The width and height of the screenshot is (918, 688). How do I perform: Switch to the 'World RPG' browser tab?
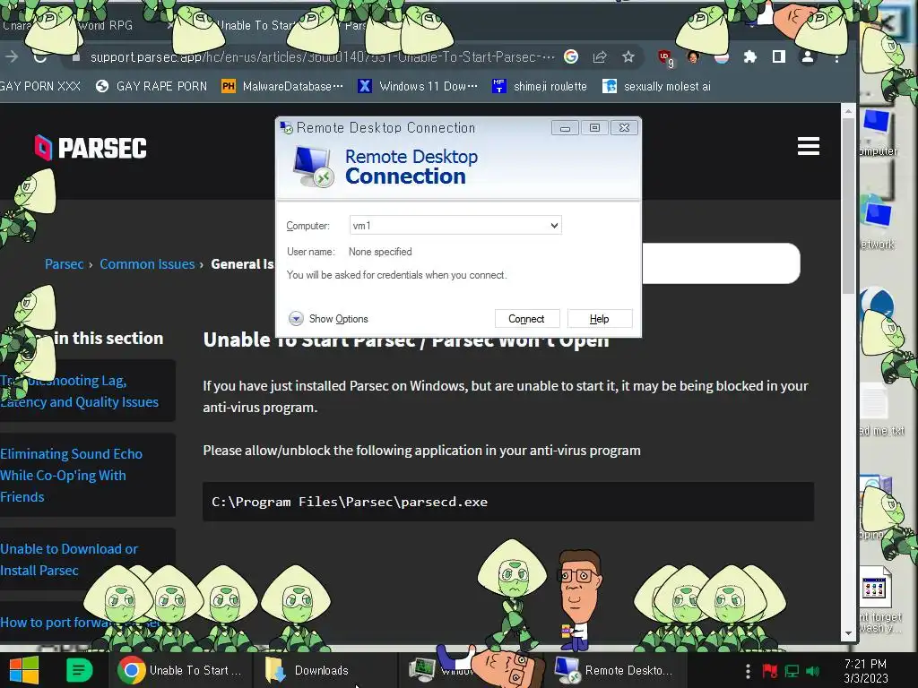pyautogui.click(x=88, y=26)
